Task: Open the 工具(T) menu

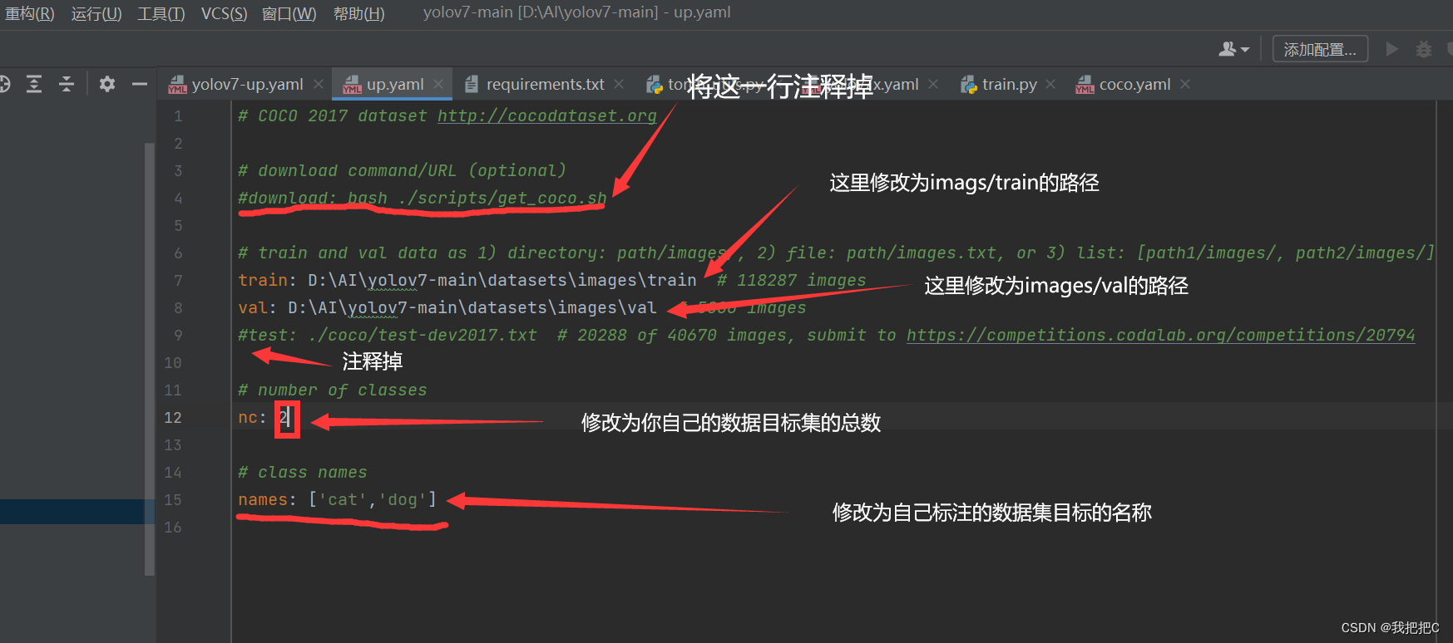Action: tap(161, 13)
